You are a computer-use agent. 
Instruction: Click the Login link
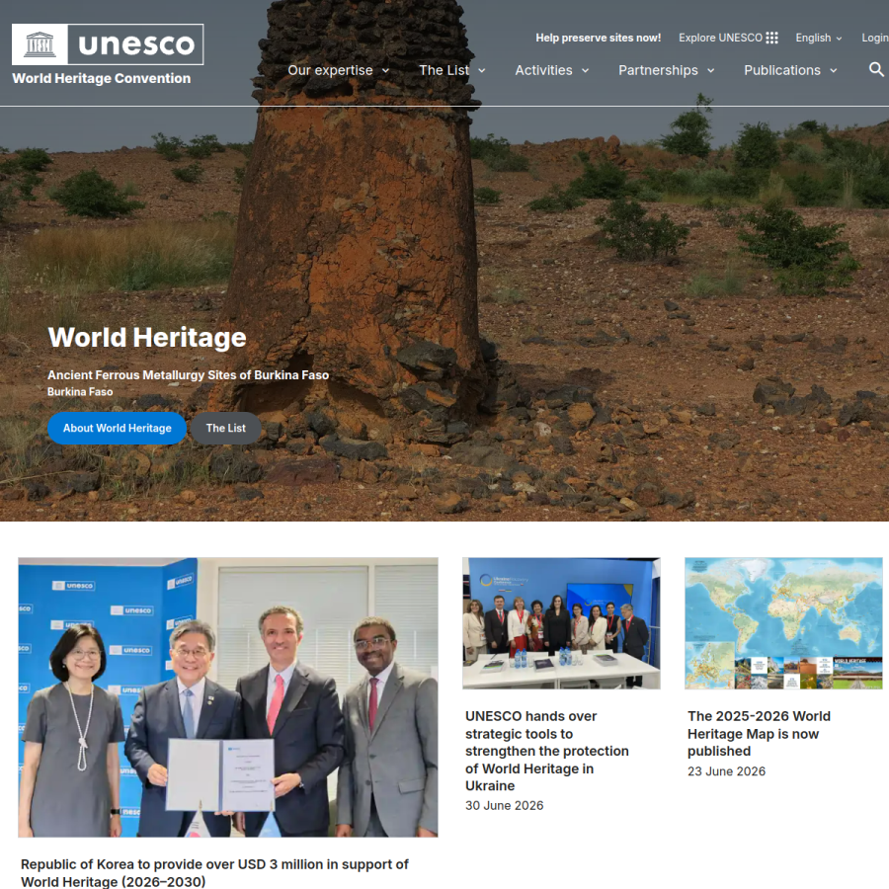(x=875, y=38)
